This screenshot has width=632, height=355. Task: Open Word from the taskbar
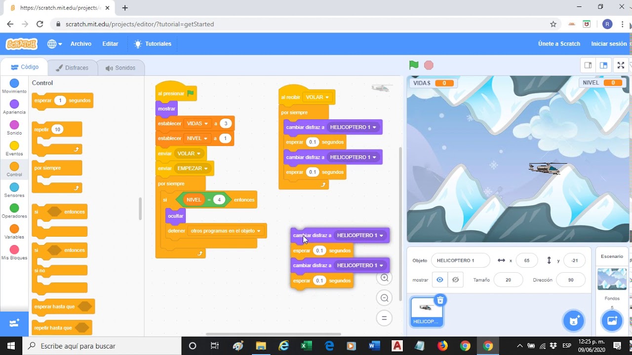coord(374,346)
